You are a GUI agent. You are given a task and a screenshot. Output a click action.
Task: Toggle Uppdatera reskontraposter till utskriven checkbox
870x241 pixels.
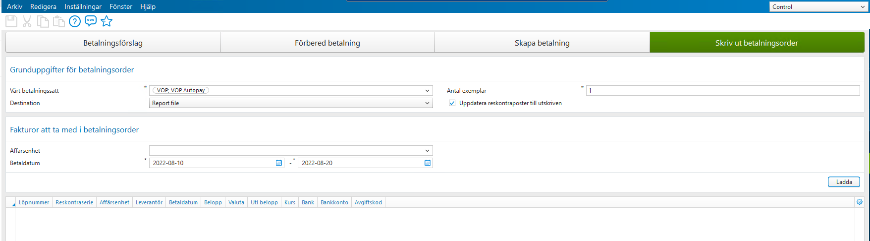point(452,103)
